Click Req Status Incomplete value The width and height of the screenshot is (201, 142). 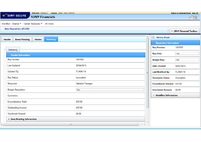pyautogui.click(x=81, y=78)
